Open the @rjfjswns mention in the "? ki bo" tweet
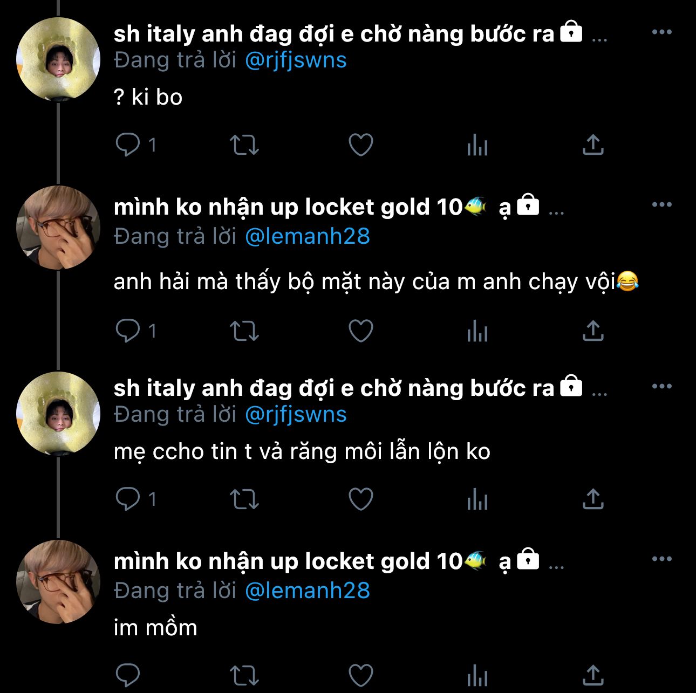The width and height of the screenshot is (696, 693). click(296, 60)
